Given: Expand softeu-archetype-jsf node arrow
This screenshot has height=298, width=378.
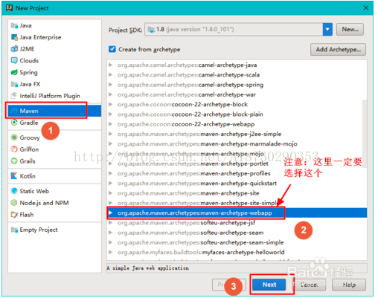Looking at the screenshot, I should (111, 223).
